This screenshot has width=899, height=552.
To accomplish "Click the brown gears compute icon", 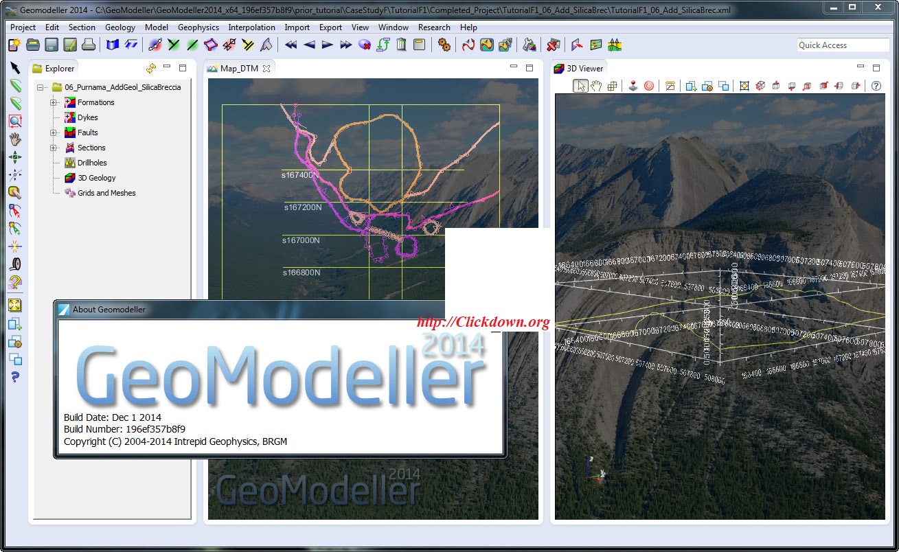I will click(444, 45).
